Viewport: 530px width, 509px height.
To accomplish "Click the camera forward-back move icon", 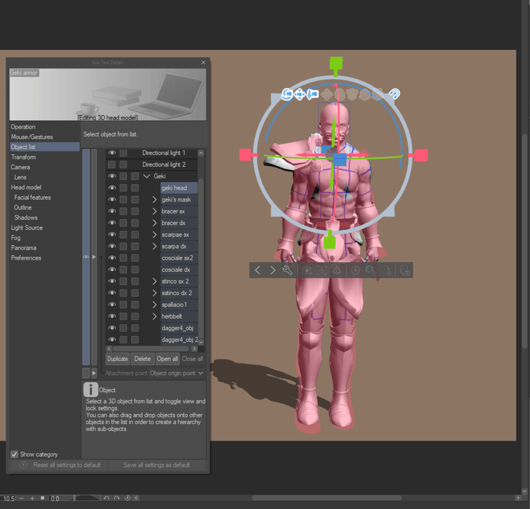I will pos(312,94).
